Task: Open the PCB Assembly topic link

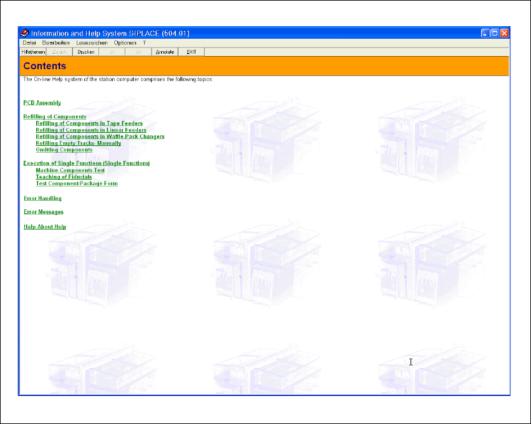Action: tap(42, 102)
